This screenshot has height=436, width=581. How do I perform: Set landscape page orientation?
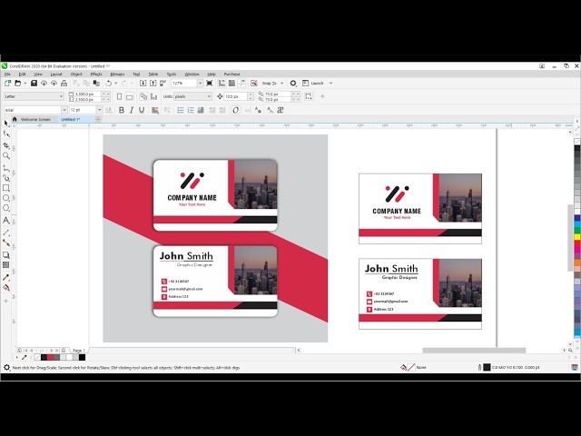pos(129,96)
